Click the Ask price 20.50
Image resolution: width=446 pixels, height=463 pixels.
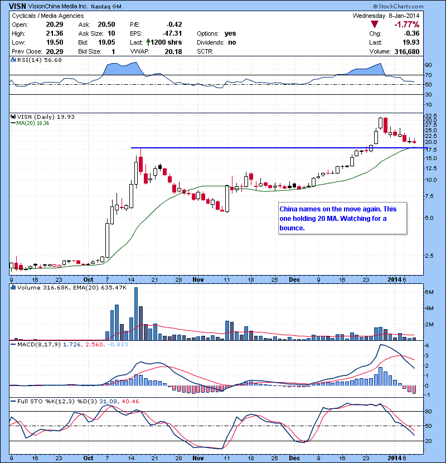[x=106, y=25]
